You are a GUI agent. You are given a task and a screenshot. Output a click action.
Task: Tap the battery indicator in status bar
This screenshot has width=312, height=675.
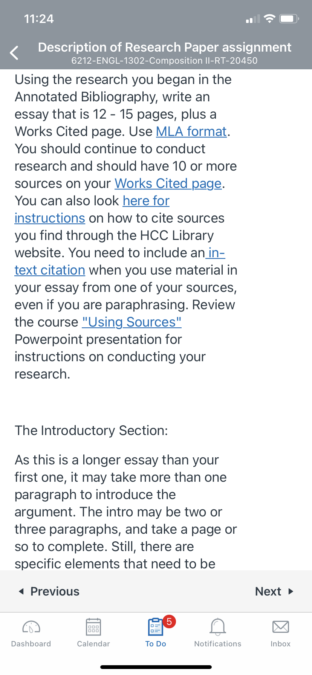[289, 18]
